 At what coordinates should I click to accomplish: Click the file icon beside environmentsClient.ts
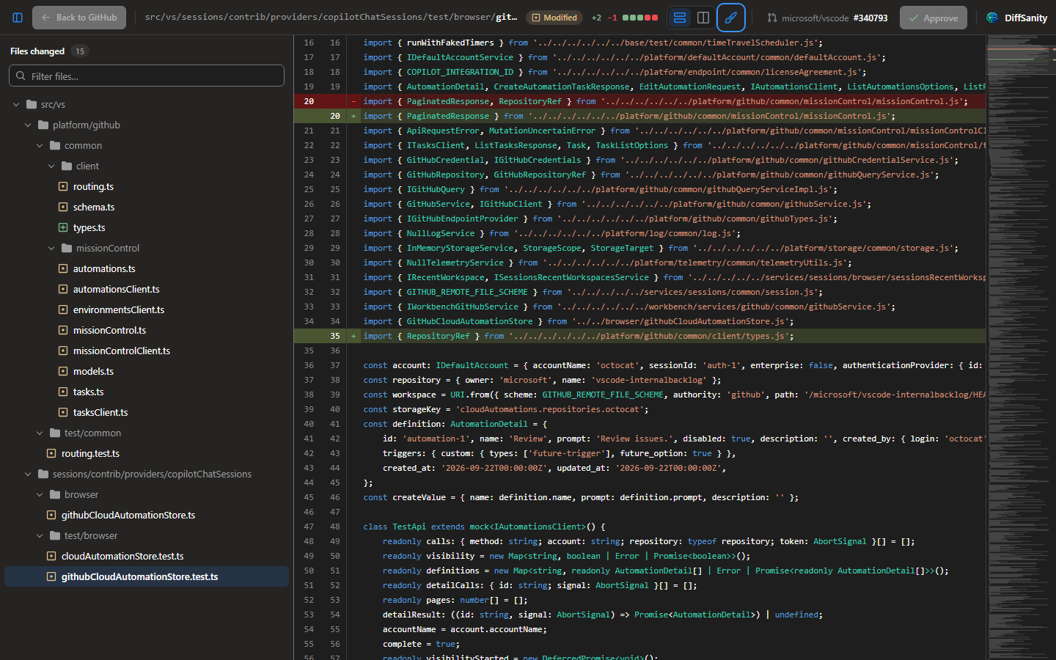tap(63, 309)
